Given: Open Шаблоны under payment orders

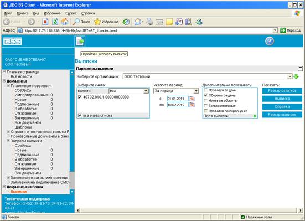Looking at the screenshot, I should coord(23,127).
